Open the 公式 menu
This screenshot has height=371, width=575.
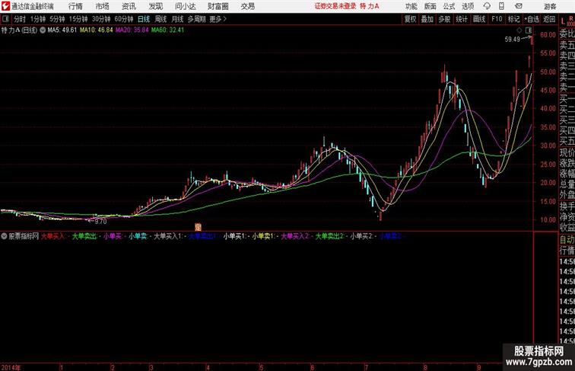point(449,6)
